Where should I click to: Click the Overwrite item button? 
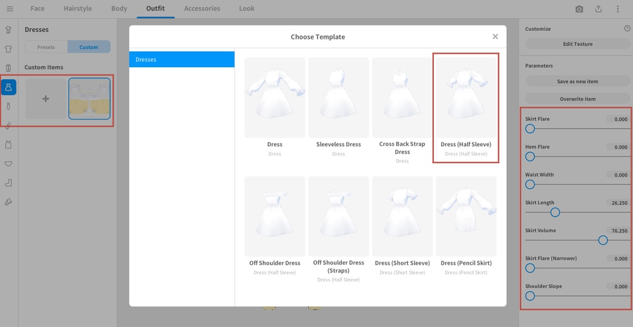(x=578, y=99)
